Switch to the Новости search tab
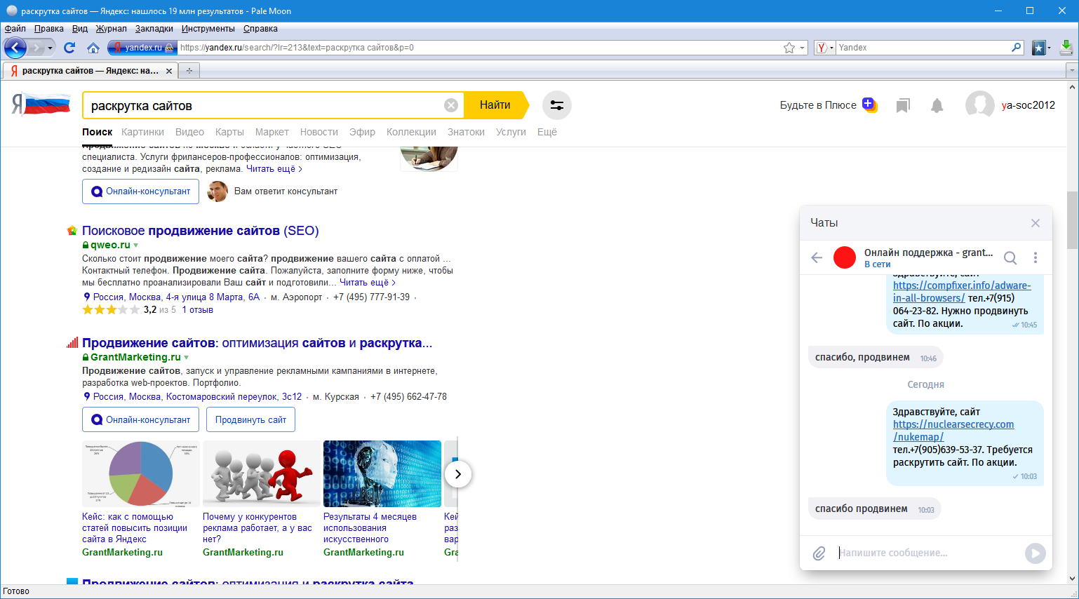1079x599 pixels. click(319, 132)
